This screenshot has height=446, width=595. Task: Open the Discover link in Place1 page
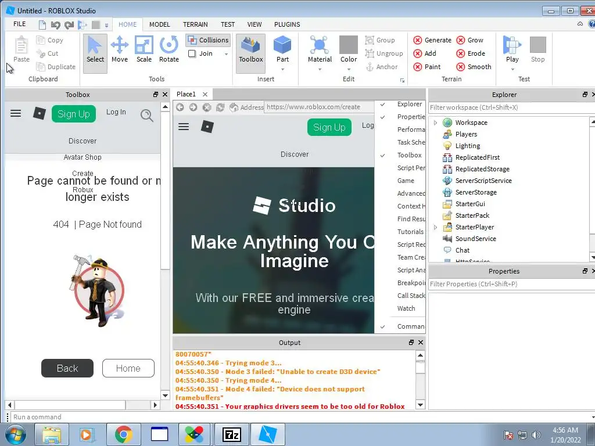click(x=295, y=154)
